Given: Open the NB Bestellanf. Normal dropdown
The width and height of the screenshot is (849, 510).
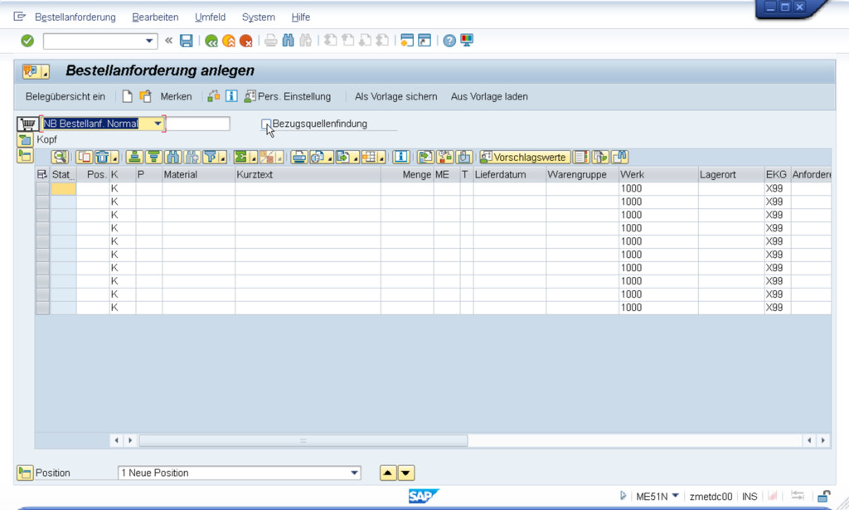Looking at the screenshot, I should click(x=158, y=124).
